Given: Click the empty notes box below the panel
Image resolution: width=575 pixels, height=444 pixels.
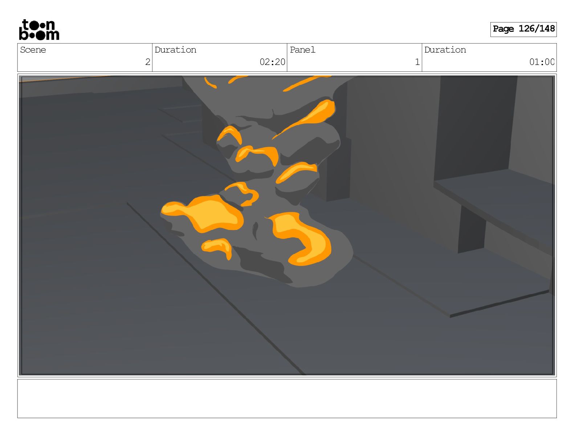Looking at the screenshot, I should coord(287,399).
